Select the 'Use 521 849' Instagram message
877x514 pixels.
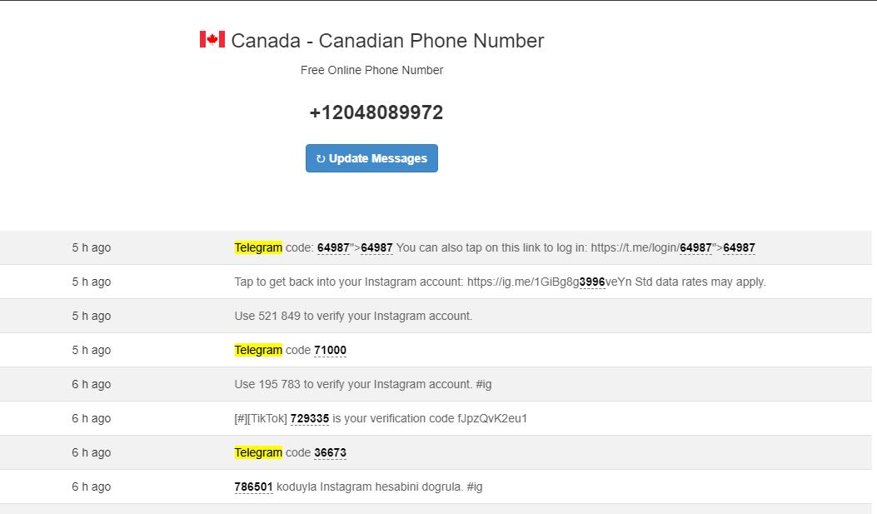pyautogui.click(x=353, y=316)
